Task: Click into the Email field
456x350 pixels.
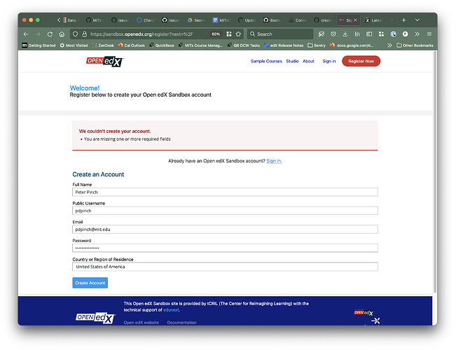Action: [225, 230]
